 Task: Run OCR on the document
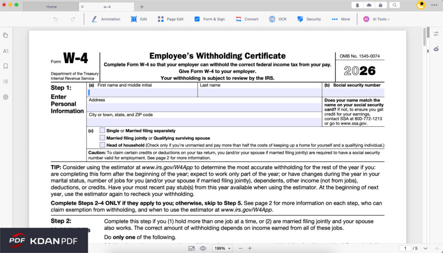277,19
